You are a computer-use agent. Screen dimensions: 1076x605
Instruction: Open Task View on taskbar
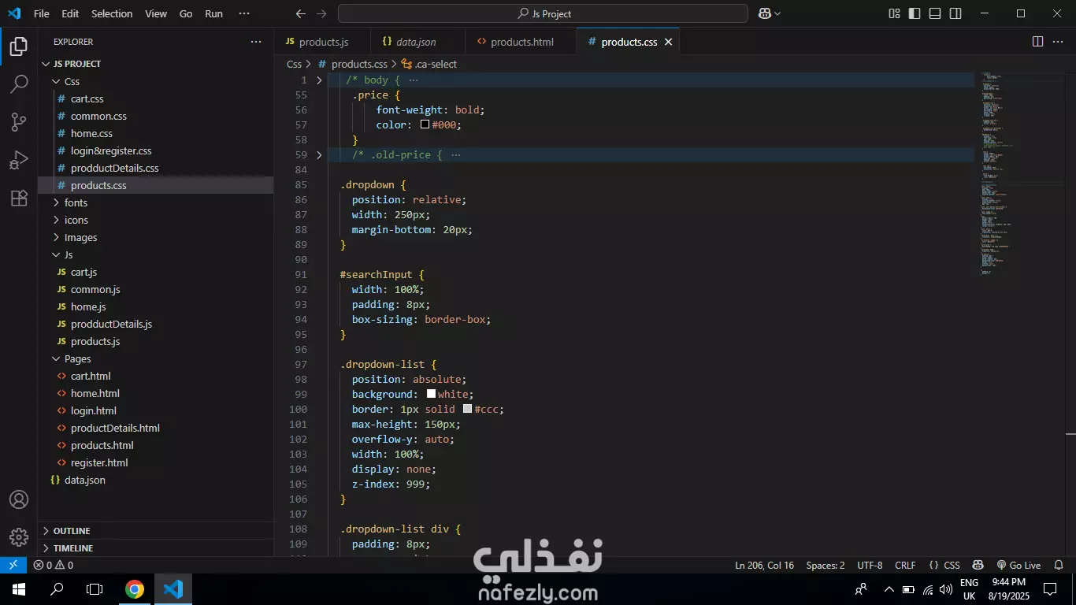point(95,589)
